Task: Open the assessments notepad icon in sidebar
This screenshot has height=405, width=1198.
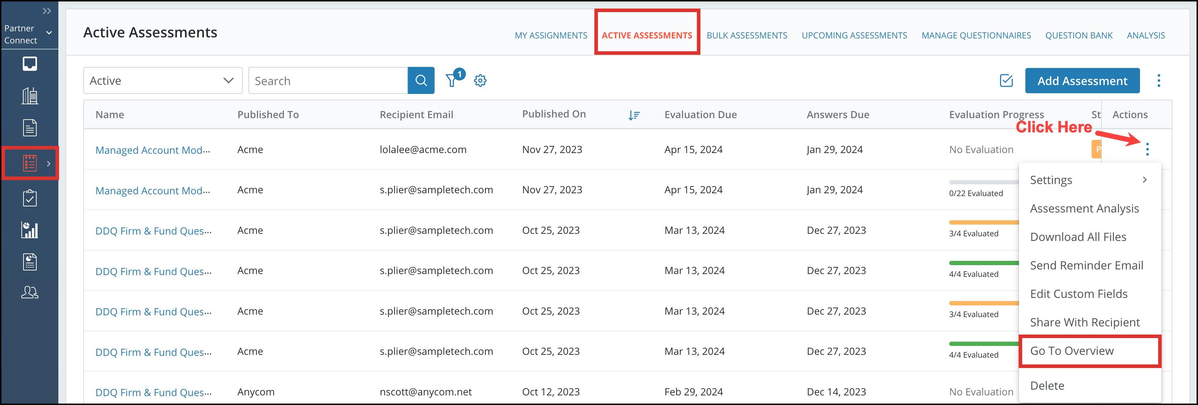Action: click(x=30, y=163)
